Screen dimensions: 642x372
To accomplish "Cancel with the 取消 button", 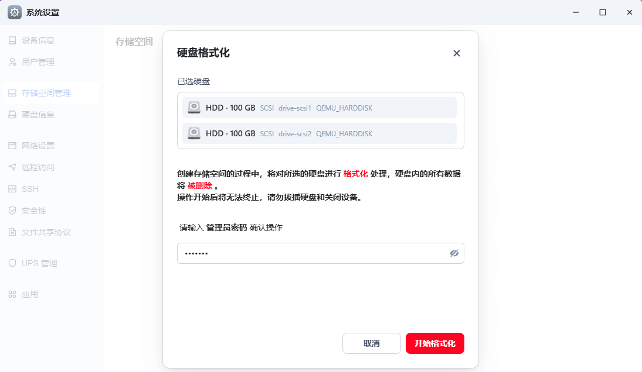I will (x=371, y=343).
